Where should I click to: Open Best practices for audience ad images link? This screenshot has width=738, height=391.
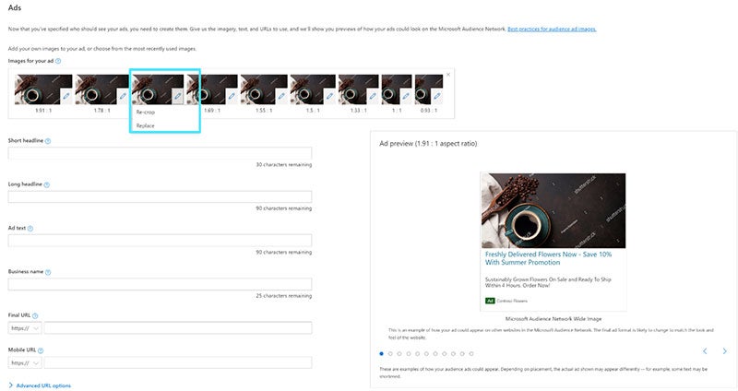click(x=552, y=30)
